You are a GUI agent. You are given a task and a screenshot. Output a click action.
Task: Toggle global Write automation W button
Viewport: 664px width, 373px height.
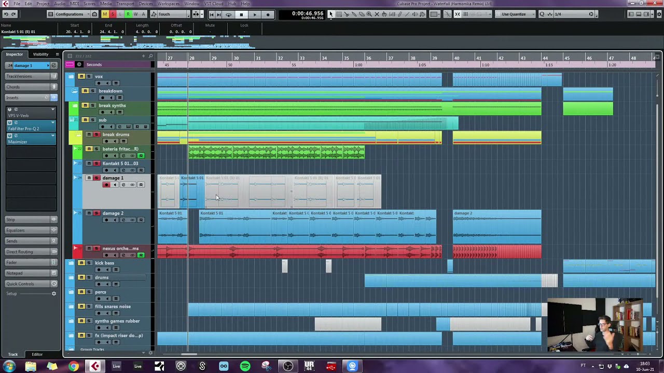click(136, 14)
